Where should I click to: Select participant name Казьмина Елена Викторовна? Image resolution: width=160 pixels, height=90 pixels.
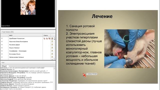(x=18, y=41)
